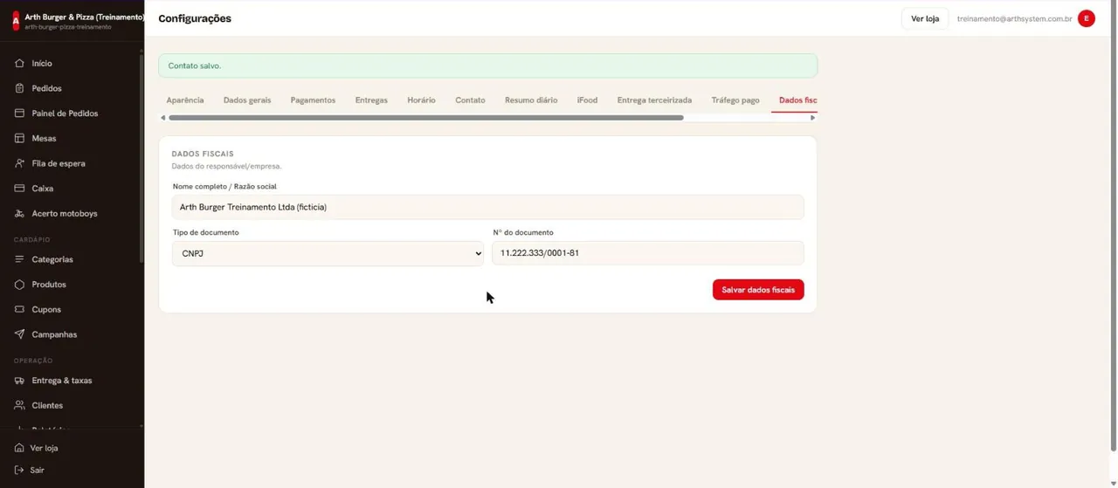Click the Mesas table icon
Viewport: 1118px width, 488px height.
coord(19,138)
